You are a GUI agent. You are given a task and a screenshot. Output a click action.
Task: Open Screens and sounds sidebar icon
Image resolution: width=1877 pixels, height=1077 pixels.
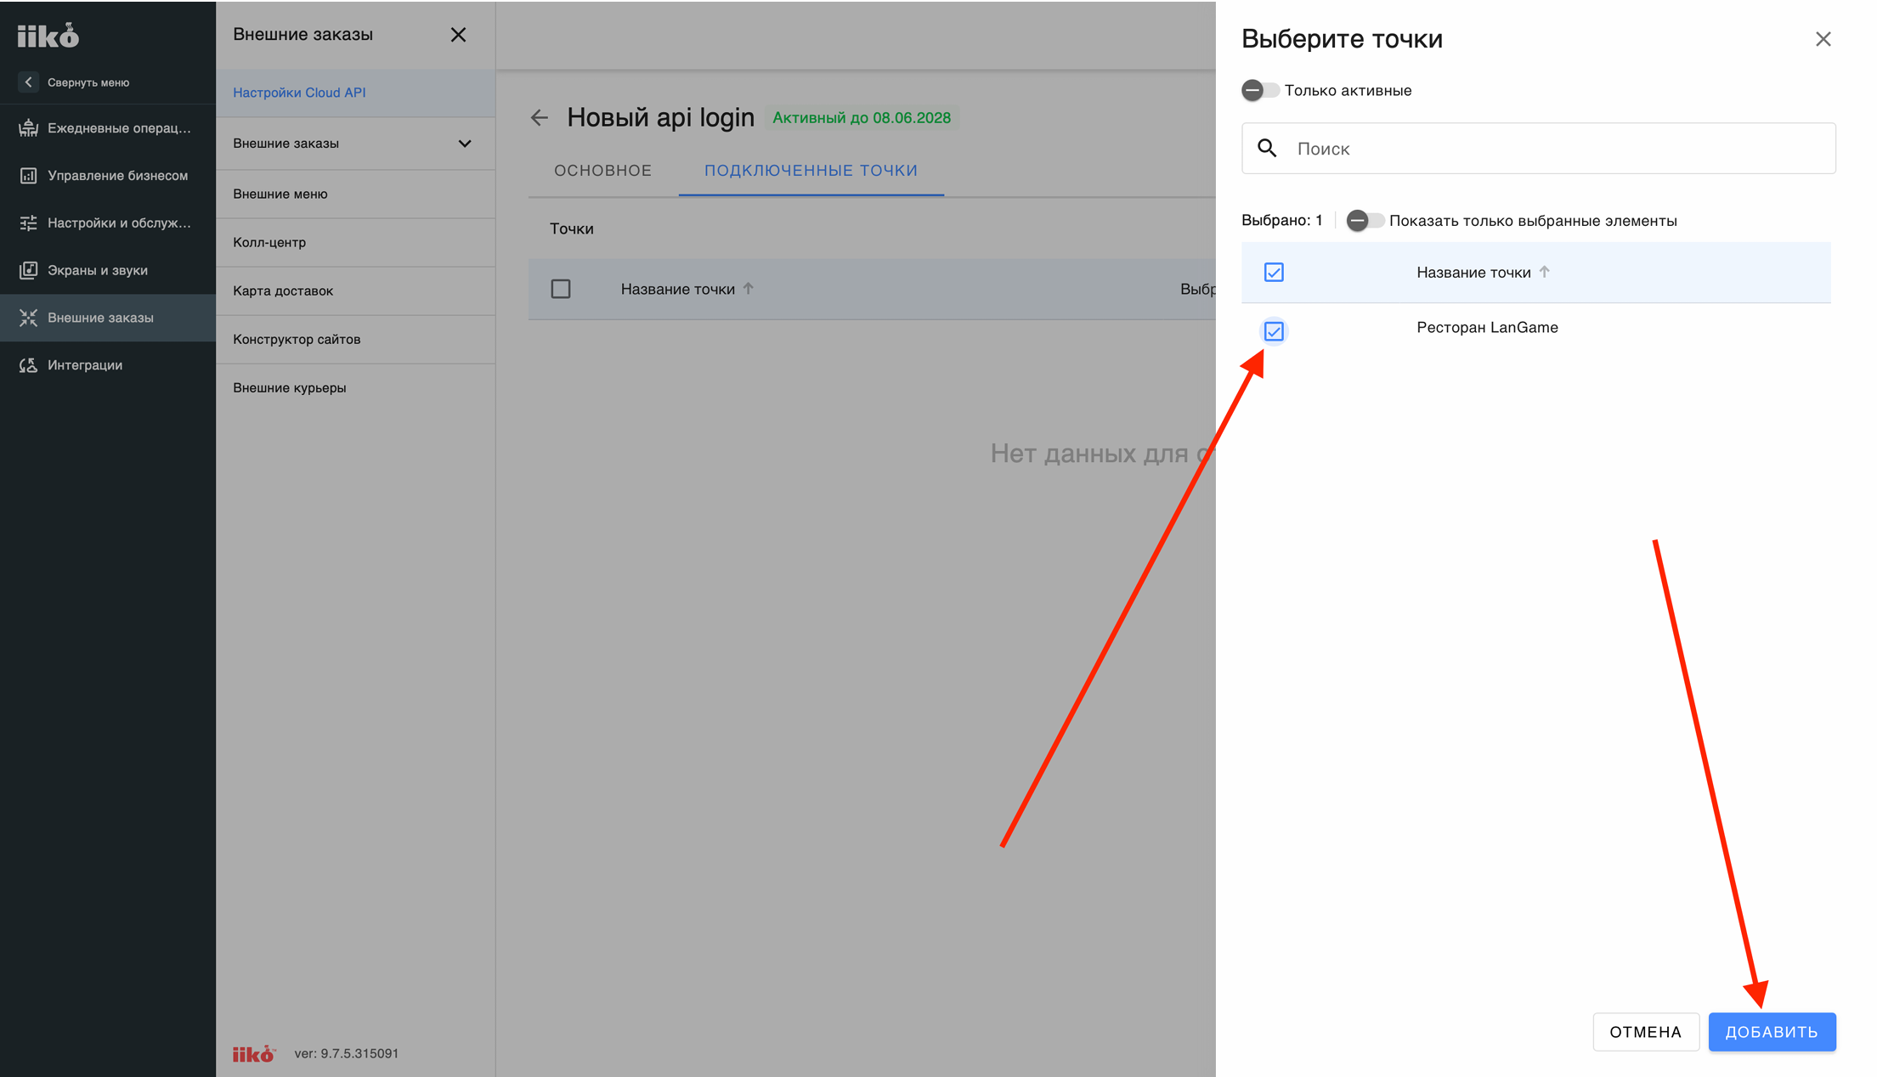pyautogui.click(x=28, y=270)
